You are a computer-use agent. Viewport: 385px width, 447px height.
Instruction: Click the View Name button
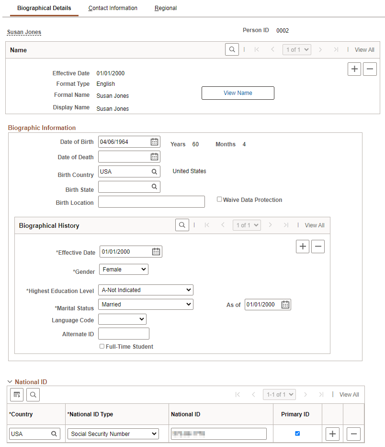238,93
